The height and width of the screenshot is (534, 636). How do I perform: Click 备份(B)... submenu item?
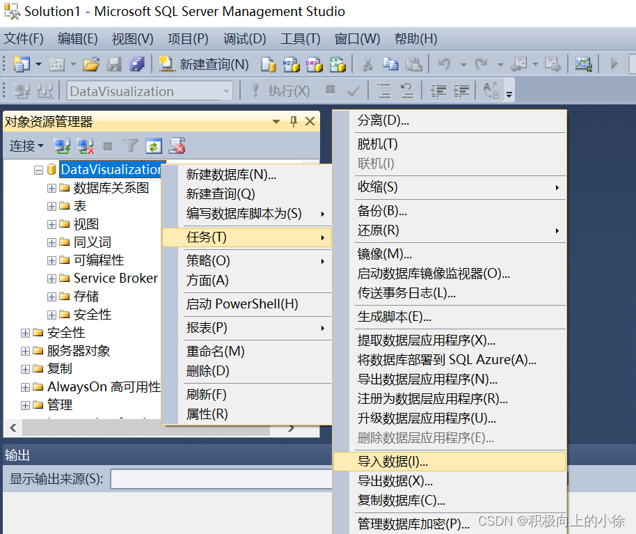450,210
